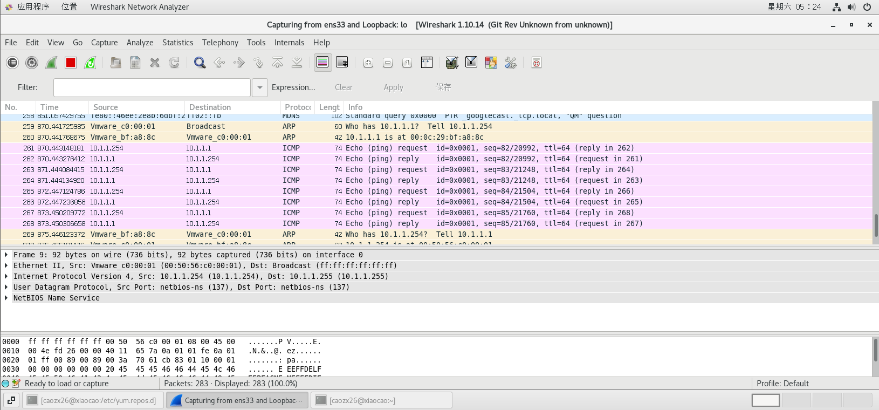Jump to the first packet icon

click(277, 63)
